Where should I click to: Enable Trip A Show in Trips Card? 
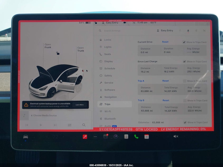pos(185,81)
